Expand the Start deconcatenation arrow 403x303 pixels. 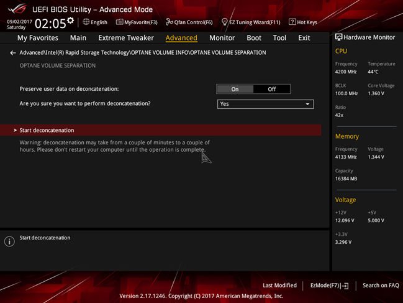15,130
